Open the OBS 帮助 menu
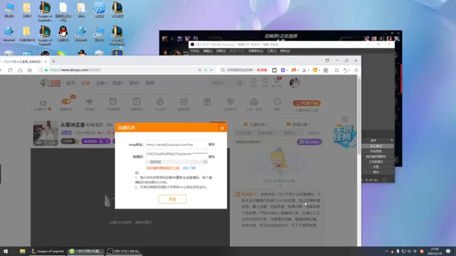Viewport: 456px width, 256px height. click(x=285, y=51)
